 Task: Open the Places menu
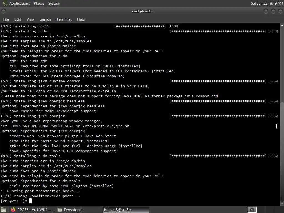pyautogui.click(x=39, y=3)
